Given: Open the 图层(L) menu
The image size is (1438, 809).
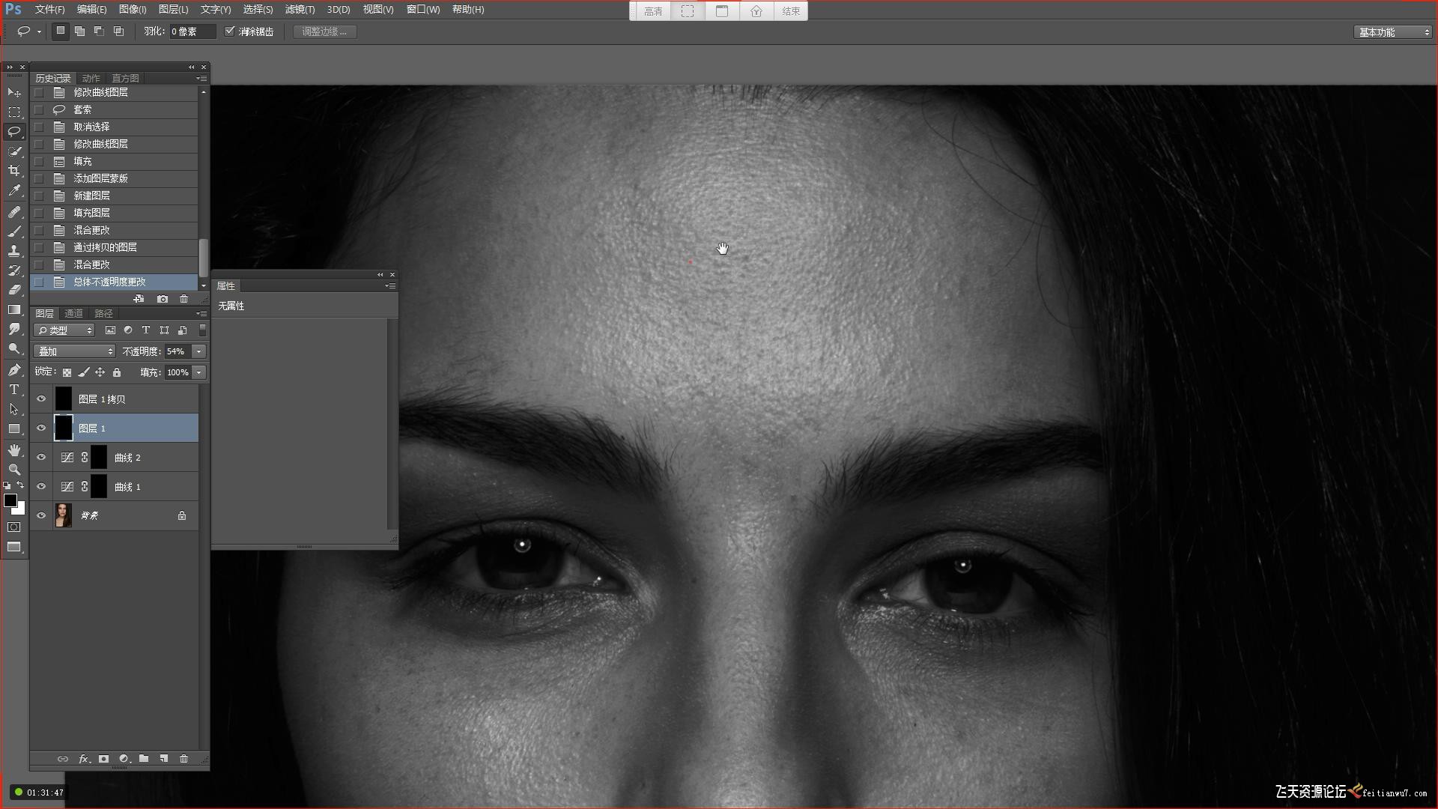Looking at the screenshot, I should 174,9.
